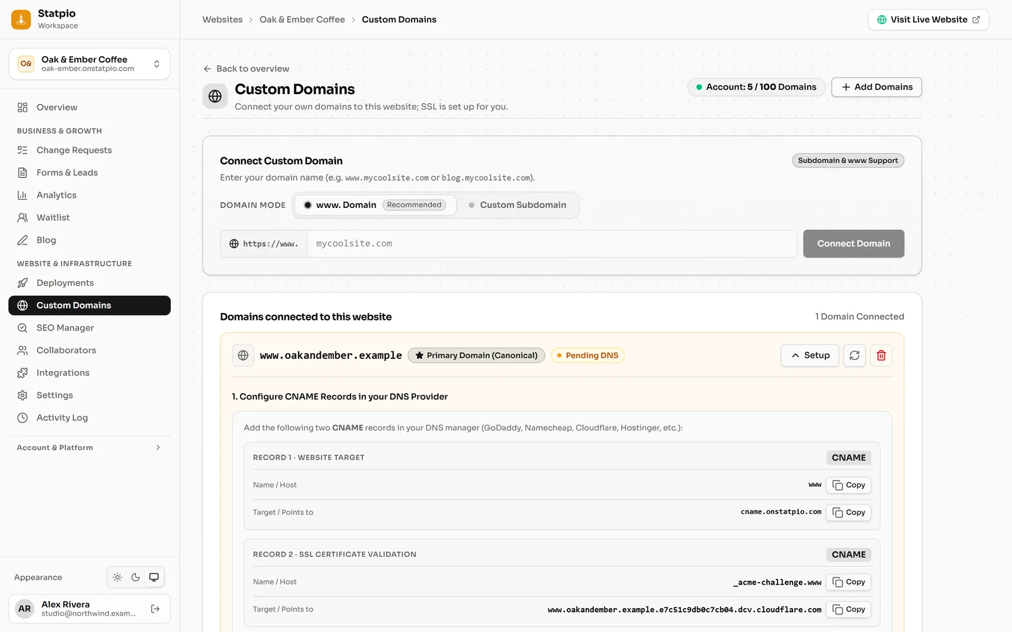Image resolution: width=1012 pixels, height=632 pixels.
Task: Copy cname.onstatpio.com target
Action: tap(848, 513)
